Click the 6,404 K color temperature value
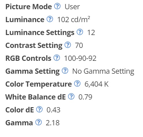Image resolution: width=143 pixels, height=137 pixels. 97,84
